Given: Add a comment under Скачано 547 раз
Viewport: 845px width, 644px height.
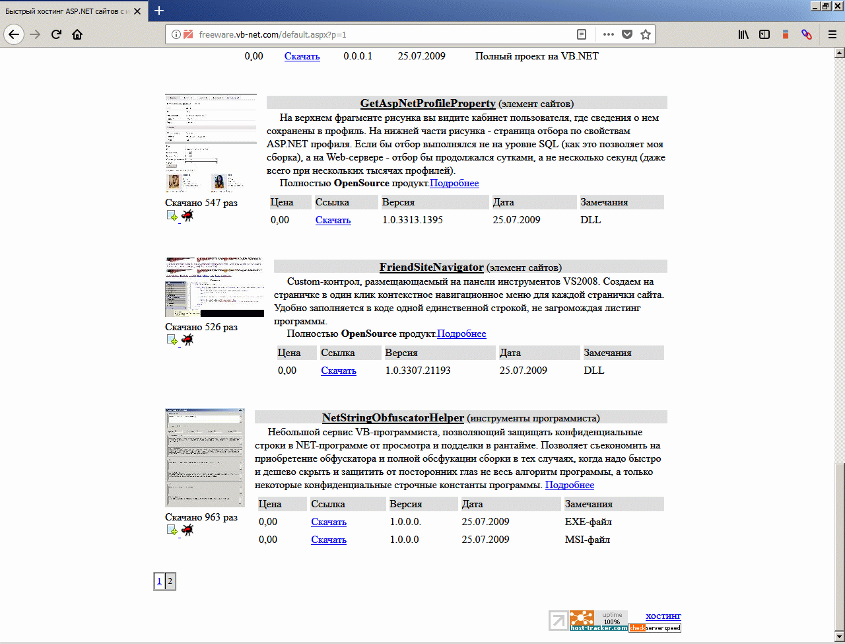Looking at the screenshot, I should 172,216.
